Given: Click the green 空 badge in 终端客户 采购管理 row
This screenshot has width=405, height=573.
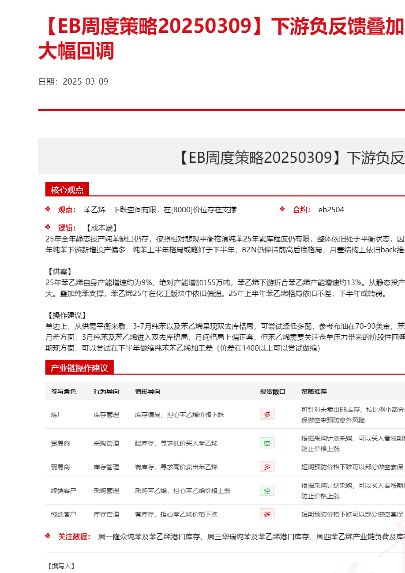Looking at the screenshot, I should [x=267, y=490].
